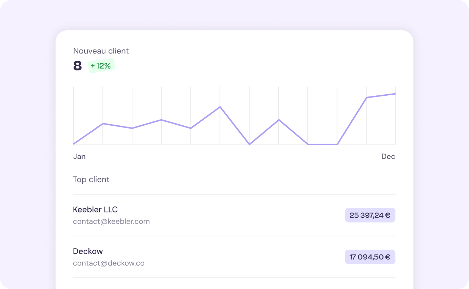This screenshot has width=469, height=289.
Task: Click the +12% growth badge
Action: point(101,66)
